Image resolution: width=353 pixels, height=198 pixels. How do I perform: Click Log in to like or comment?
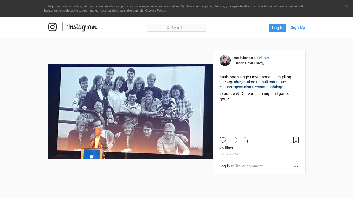point(224,166)
